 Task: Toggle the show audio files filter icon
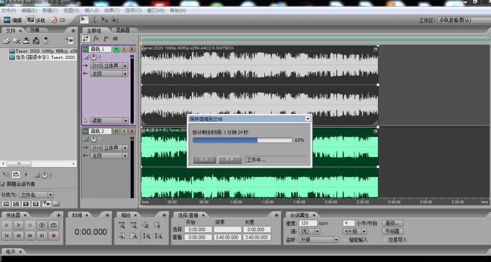click(x=6, y=204)
